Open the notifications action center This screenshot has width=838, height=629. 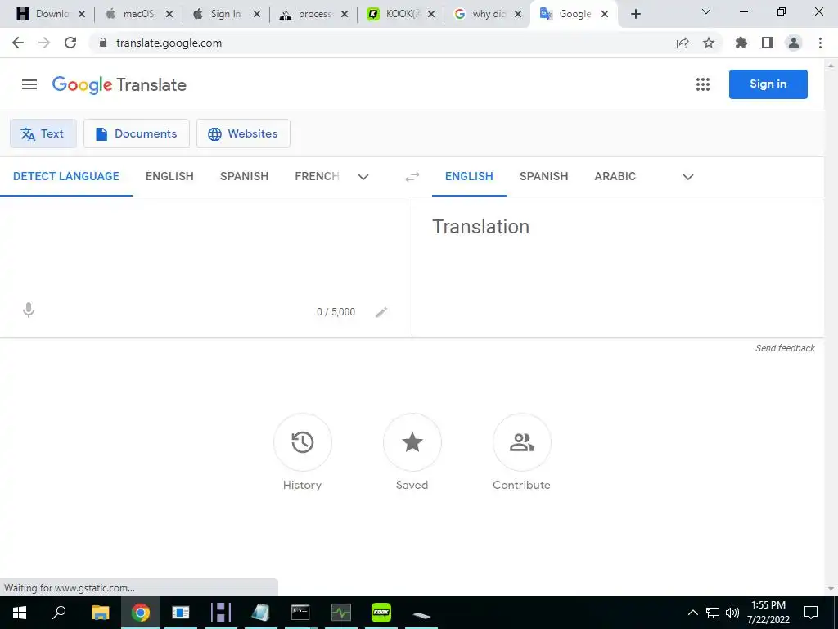click(x=811, y=613)
